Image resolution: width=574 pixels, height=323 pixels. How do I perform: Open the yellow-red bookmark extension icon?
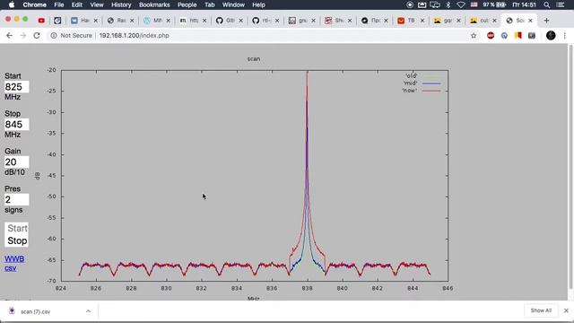point(518,36)
